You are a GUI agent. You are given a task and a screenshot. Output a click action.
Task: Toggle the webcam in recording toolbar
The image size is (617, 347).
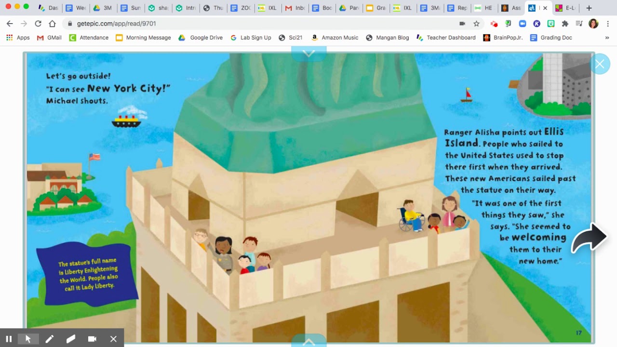click(92, 339)
